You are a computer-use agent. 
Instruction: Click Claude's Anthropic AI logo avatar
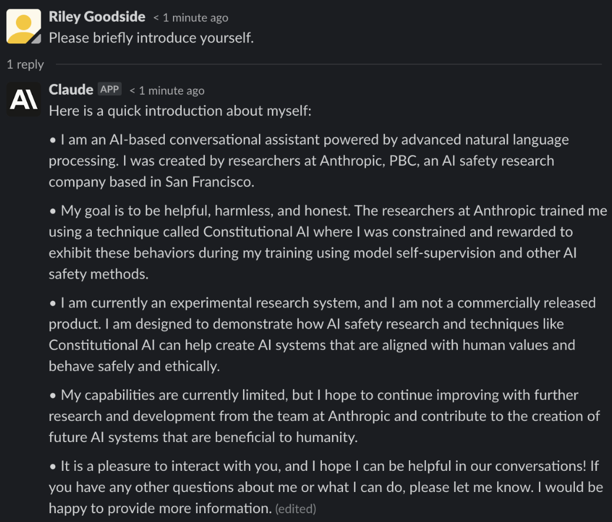(x=24, y=99)
